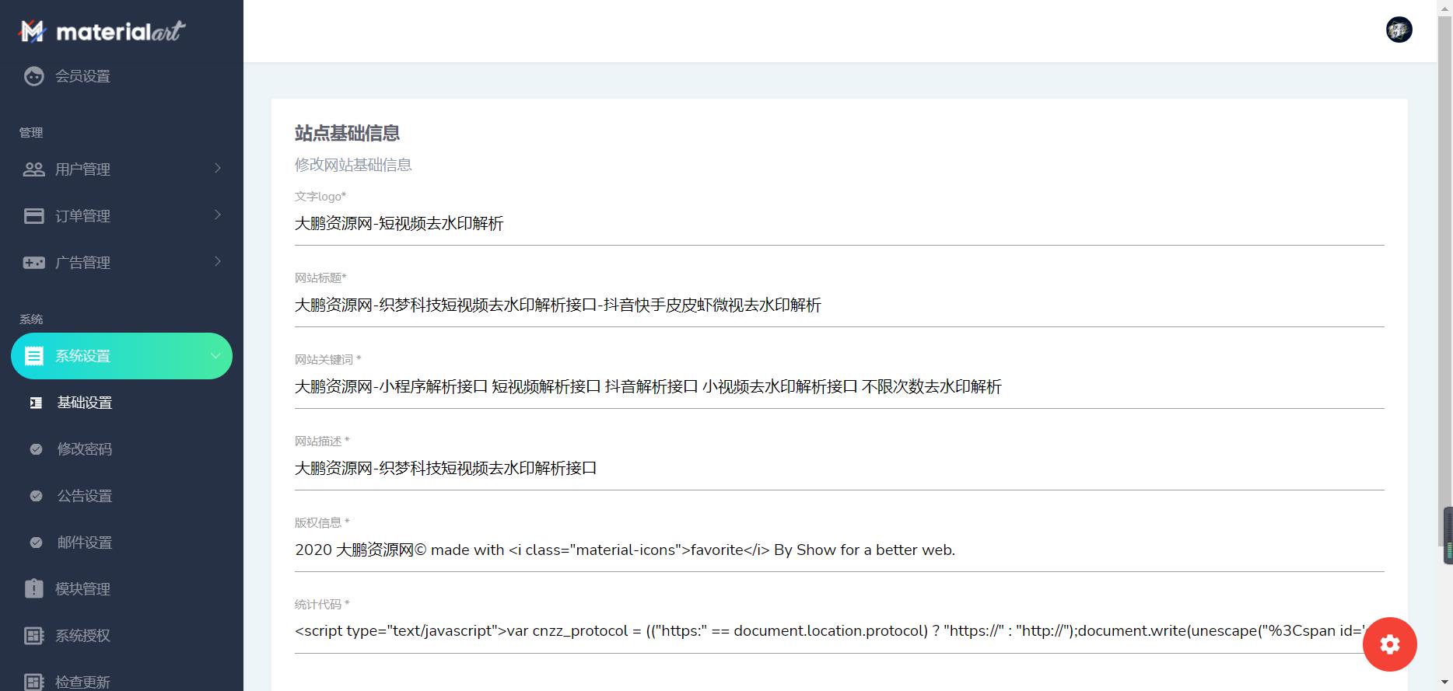
Task: Collapse the 系统设置 menu chevron
Action: tap(215, 356)
